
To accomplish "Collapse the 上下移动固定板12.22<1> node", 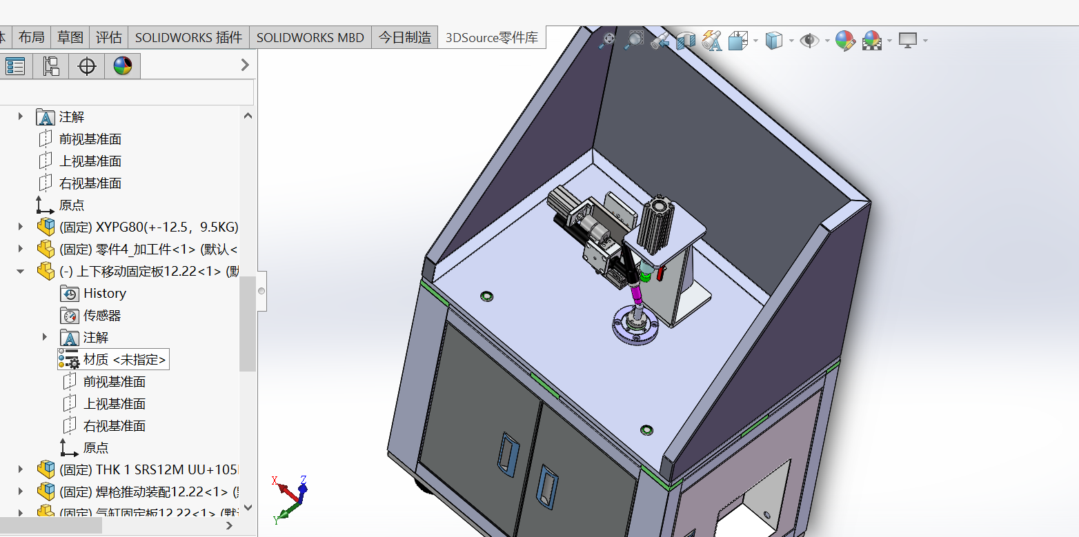I will point(20,271).
